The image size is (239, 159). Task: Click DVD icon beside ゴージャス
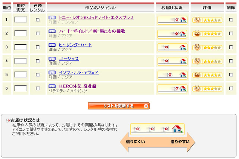point(52,59)
